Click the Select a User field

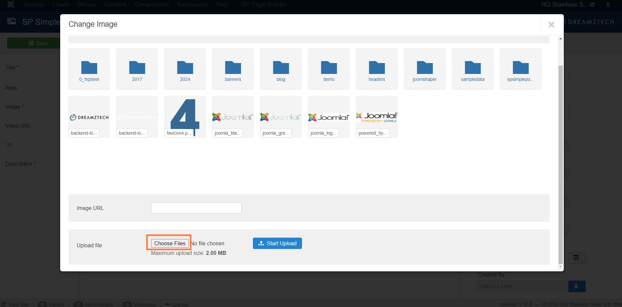(x=523, y=286)
